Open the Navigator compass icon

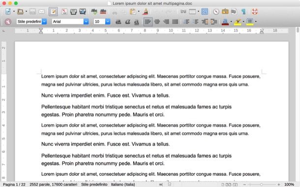pyautogui.click(x=216, y=12)
